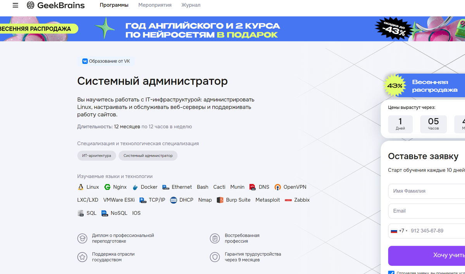Click the Имя Фамилия input field

427,191
